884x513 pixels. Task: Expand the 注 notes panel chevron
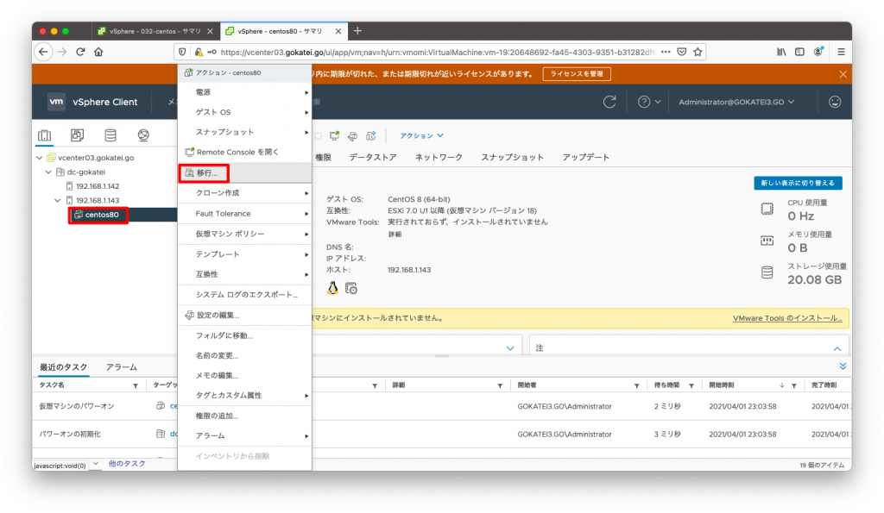pyautogui.click(x=836, y=347)
